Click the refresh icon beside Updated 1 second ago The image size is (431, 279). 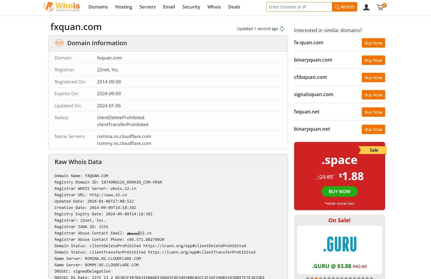(x=282, y=29)
